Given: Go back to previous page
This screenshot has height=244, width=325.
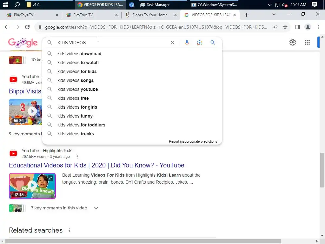Looking at the screenshot, I should coord(7,27).
